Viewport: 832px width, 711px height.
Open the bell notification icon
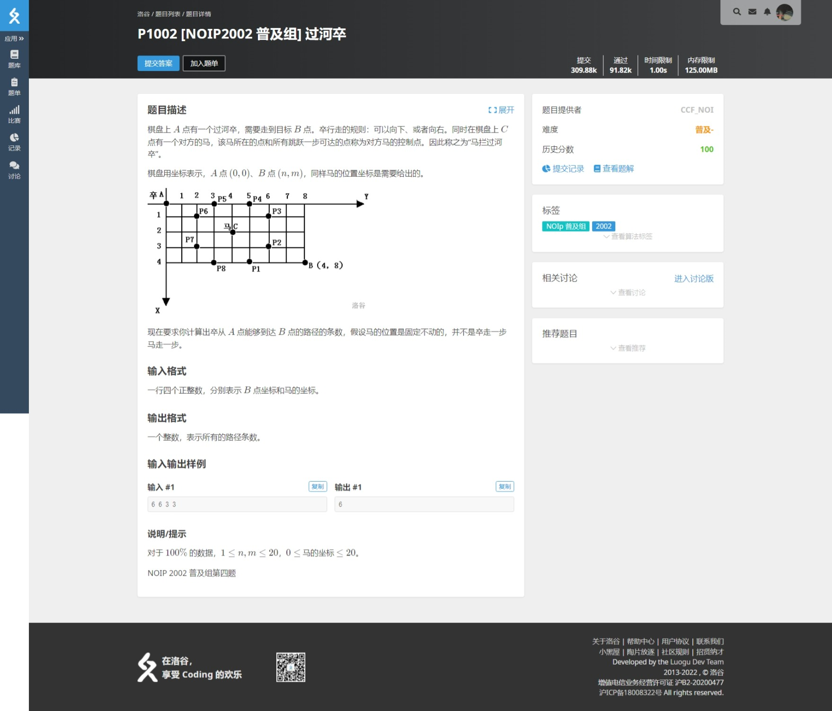(x=767, y=11)
